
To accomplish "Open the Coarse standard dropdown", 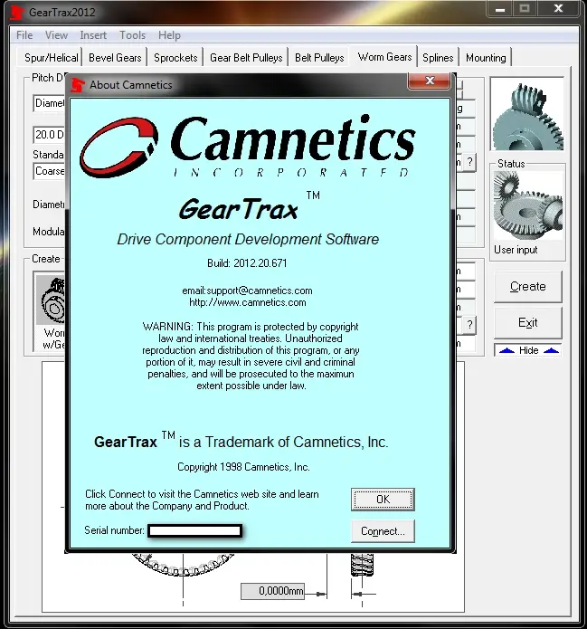I will click(50, 171).
